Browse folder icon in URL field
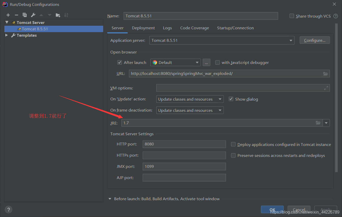Screen dimensions: 342x217 (x=325, y=74)
